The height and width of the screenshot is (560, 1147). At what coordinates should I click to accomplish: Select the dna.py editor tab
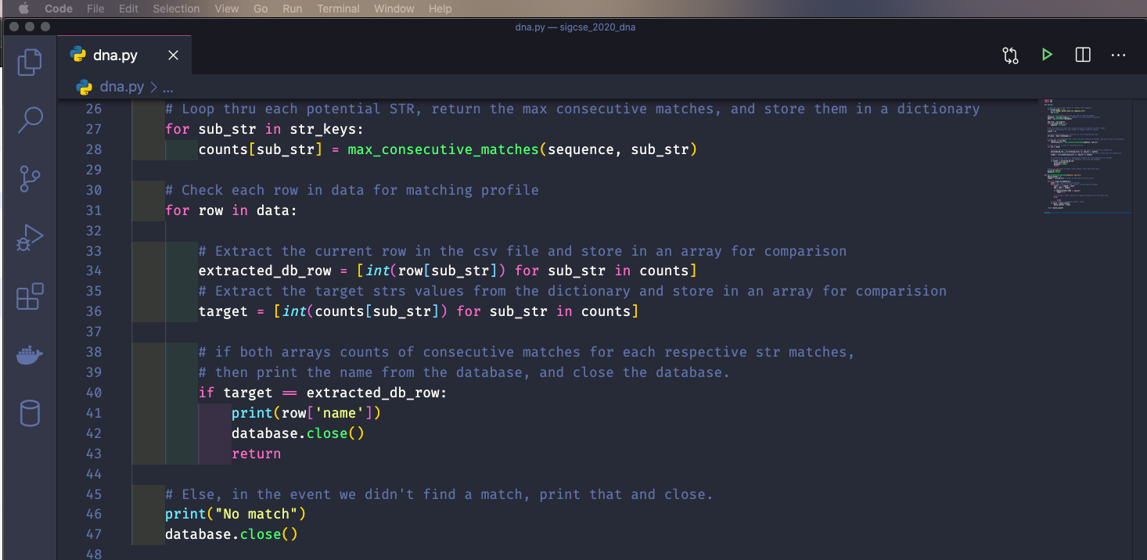pyautogui.click(x=124, y=55)
